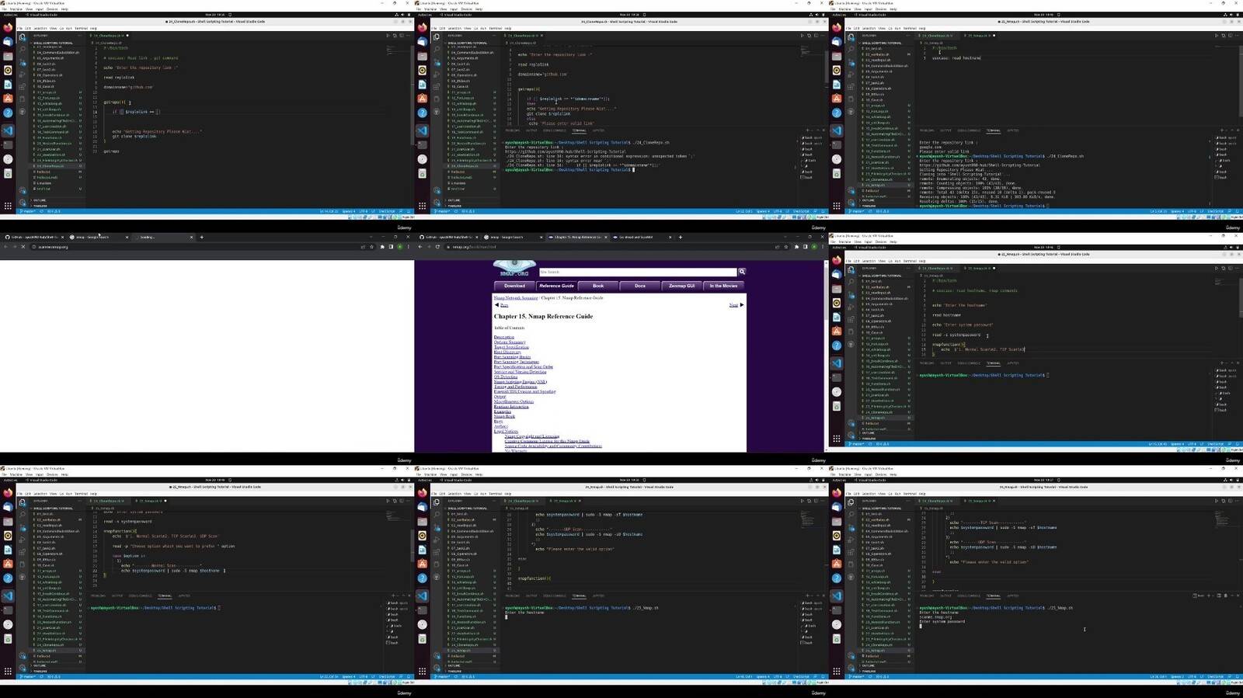Click the magnifier search icon on nmap.org
The height and width of the screenshot is (698, 1243).
pos(742,272)
